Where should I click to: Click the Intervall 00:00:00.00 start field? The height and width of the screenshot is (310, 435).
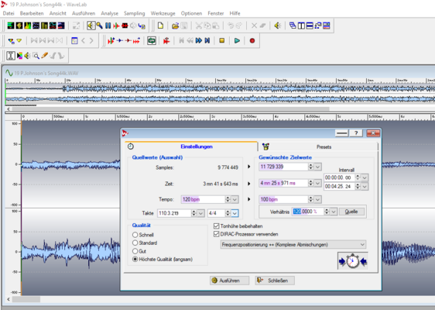click(x=339, y=177)
